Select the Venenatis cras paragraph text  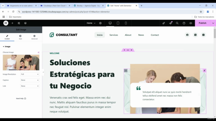click(x=83, y=105)
